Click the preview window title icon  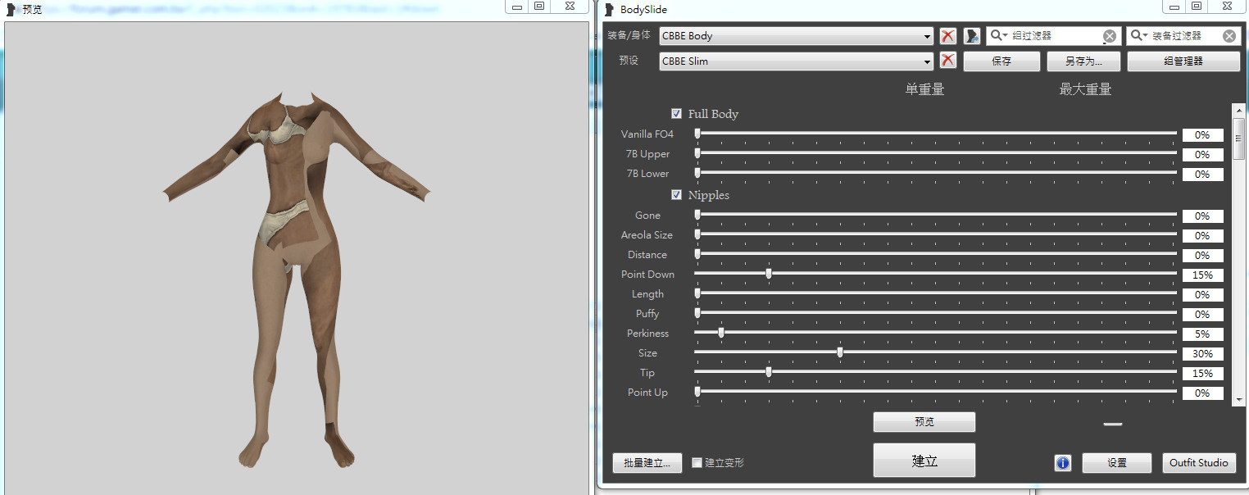[x=11, y=10]
